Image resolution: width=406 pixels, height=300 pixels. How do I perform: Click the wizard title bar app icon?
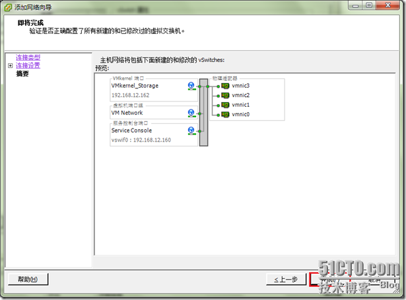coord(8,7)
